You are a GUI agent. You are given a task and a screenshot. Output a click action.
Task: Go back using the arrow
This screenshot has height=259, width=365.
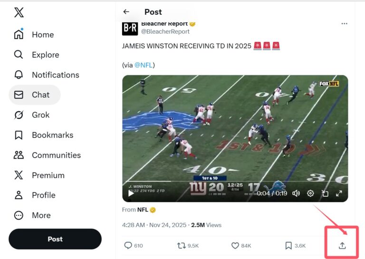126,12
